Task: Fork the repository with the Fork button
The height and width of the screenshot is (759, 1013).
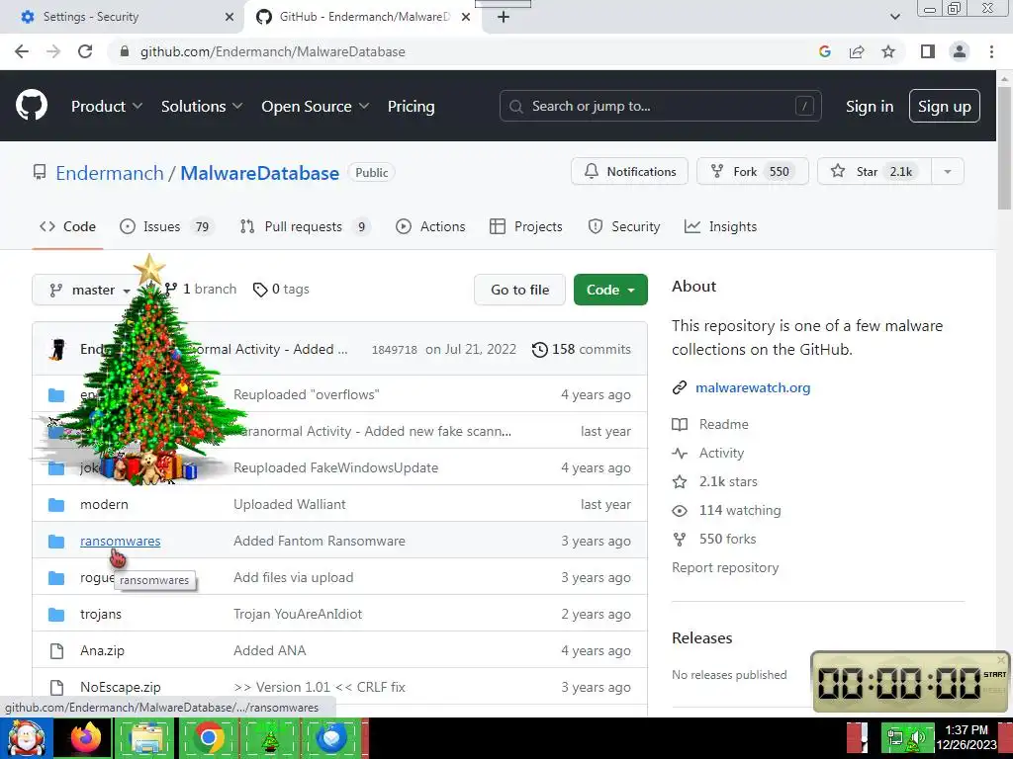Action: point(753,171)
